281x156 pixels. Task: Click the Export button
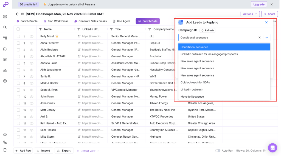pyautogui.click(x=64, y=151)
